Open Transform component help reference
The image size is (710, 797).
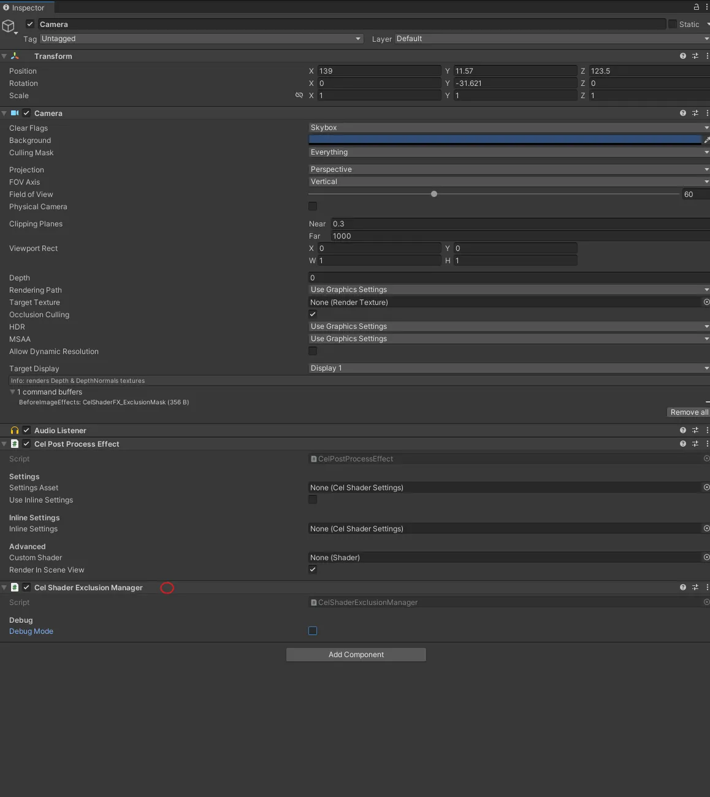click(683, 56)
